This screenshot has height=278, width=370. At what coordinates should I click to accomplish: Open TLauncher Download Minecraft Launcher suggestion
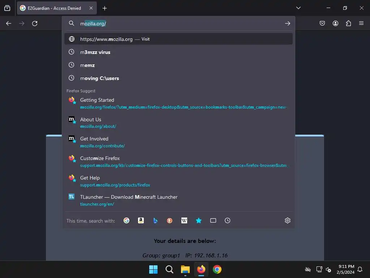point(178,200)
